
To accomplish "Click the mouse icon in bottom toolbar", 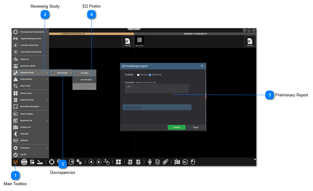I will pos(193,162).
